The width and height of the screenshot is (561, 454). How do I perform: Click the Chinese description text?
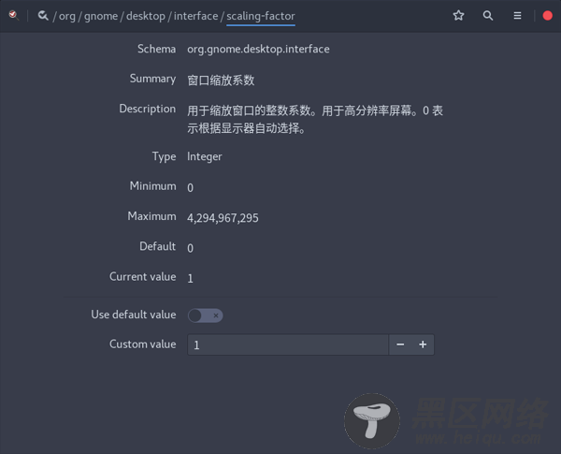pyautogui.click(x=315, y=119)
